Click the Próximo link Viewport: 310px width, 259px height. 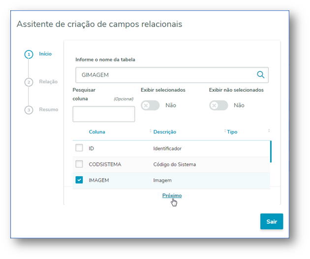[x=172, y=195]
